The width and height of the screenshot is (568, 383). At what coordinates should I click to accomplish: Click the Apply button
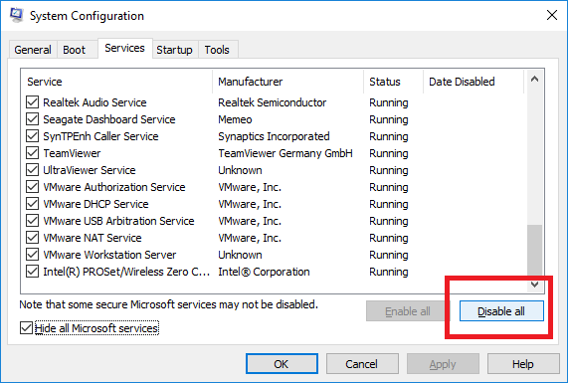coord(443,364)
